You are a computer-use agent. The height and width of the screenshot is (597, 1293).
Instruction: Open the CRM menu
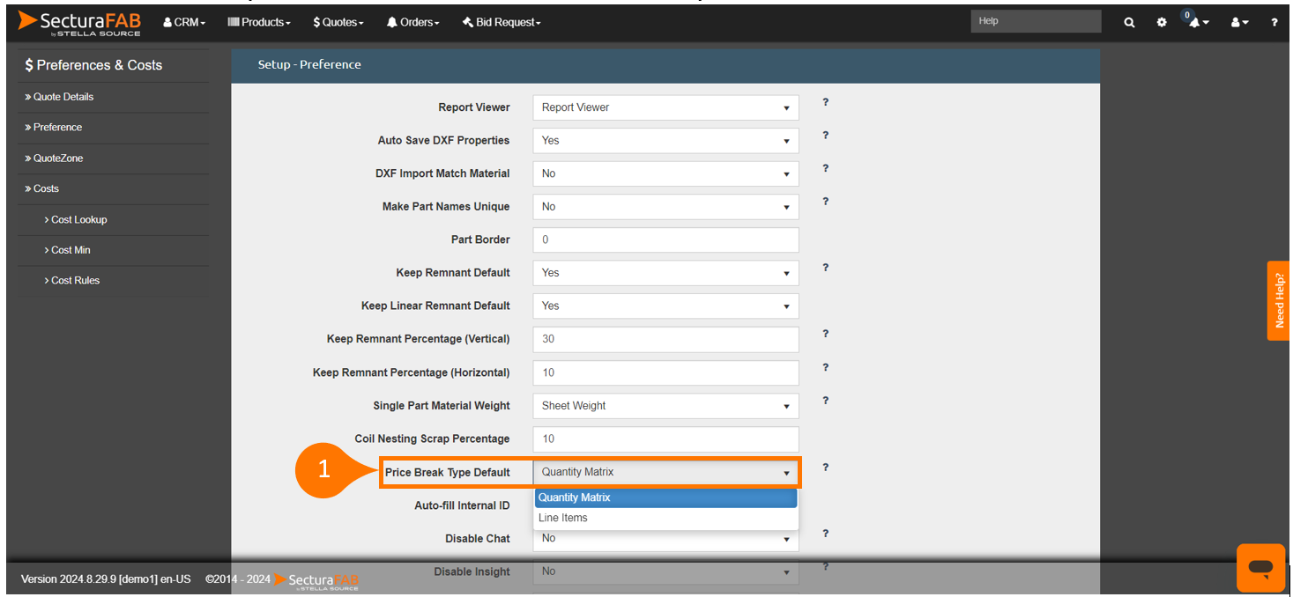point(185,22)
